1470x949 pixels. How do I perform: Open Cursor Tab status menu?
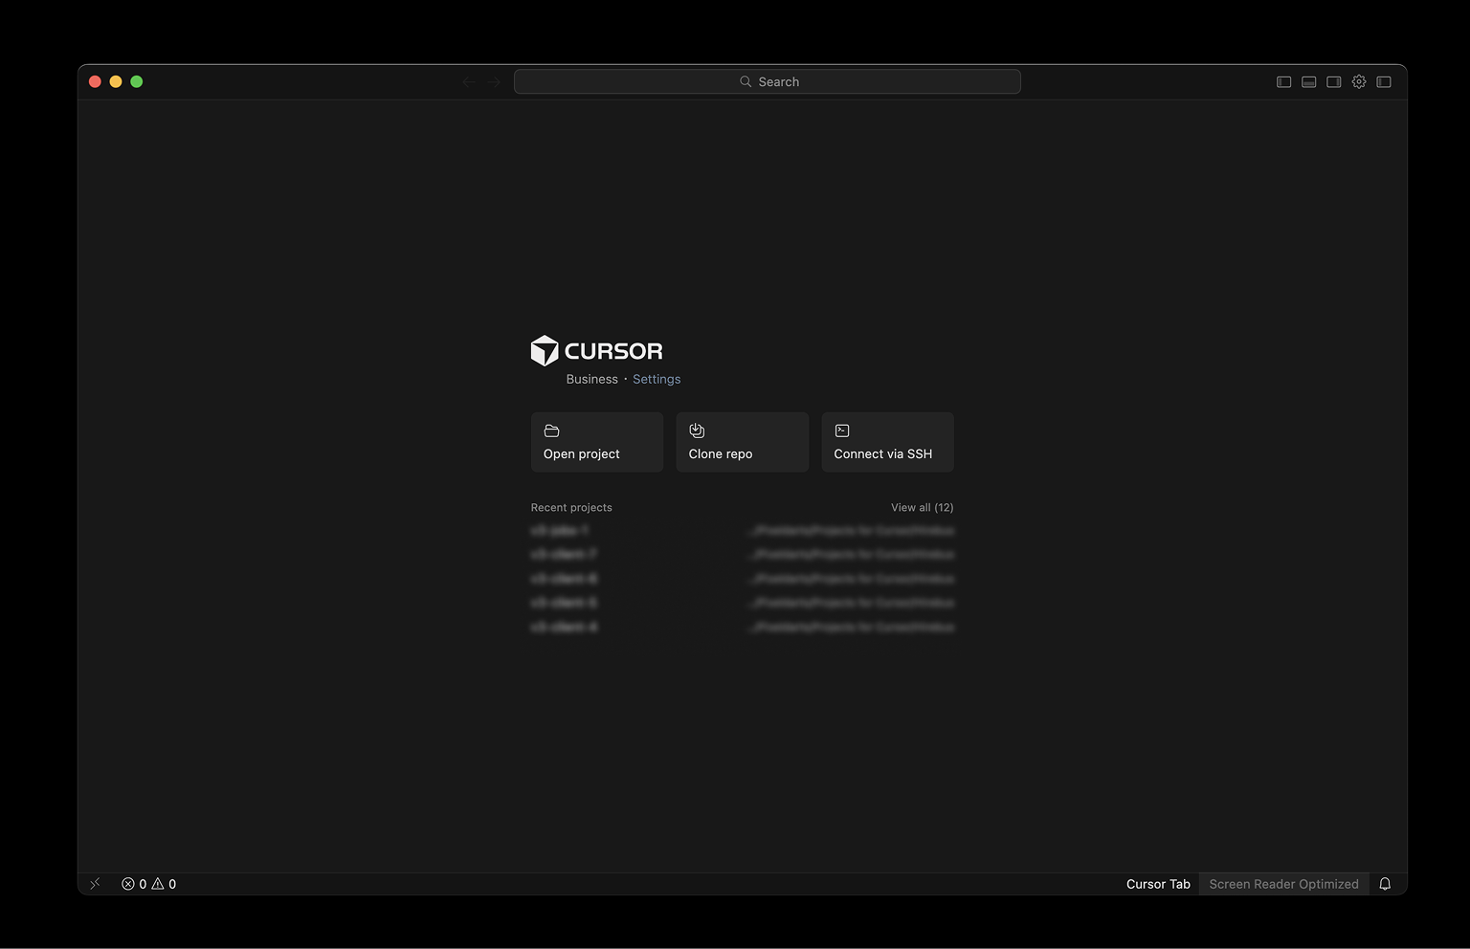1158,884
